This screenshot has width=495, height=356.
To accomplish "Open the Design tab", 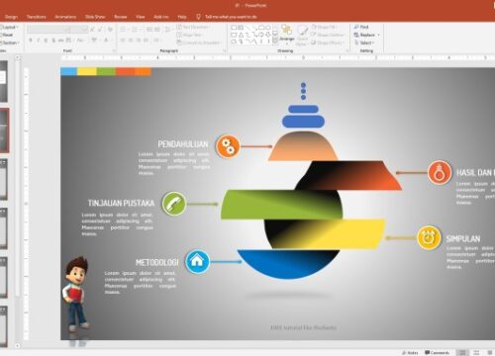I will click(x=11, y=17).
